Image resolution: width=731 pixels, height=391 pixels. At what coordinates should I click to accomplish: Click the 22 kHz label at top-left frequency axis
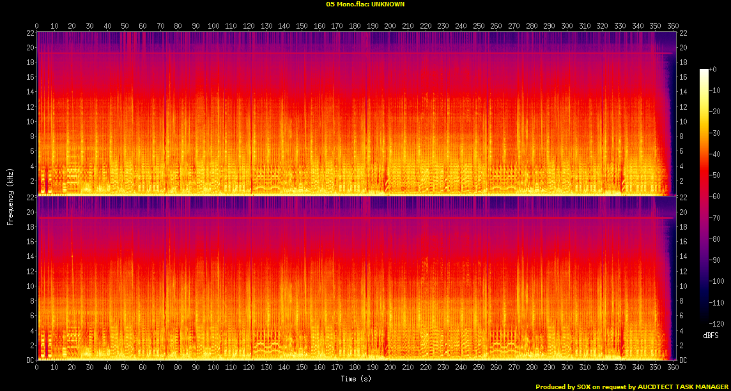[29, 33]
